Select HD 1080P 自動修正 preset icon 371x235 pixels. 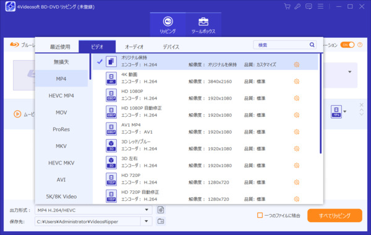pos(111,112)
